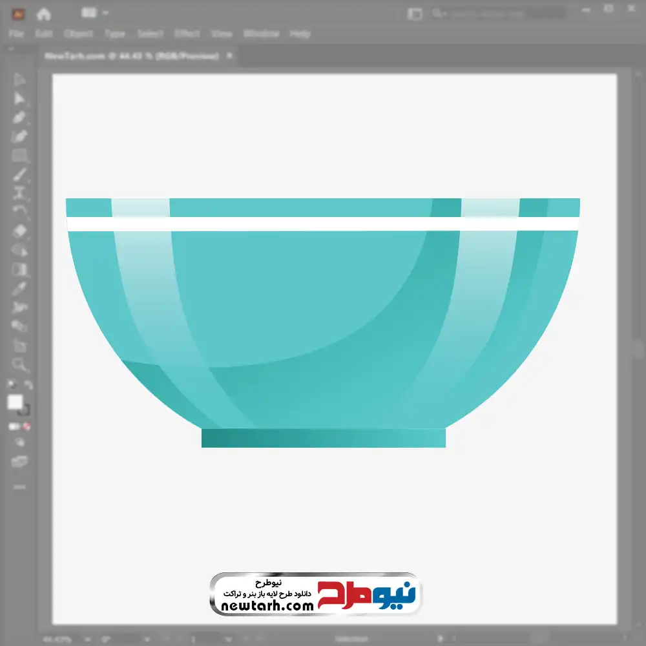Set fill to None using red-slash icon
The width and height of the screenshot is (646, 646).
(28, 426)
